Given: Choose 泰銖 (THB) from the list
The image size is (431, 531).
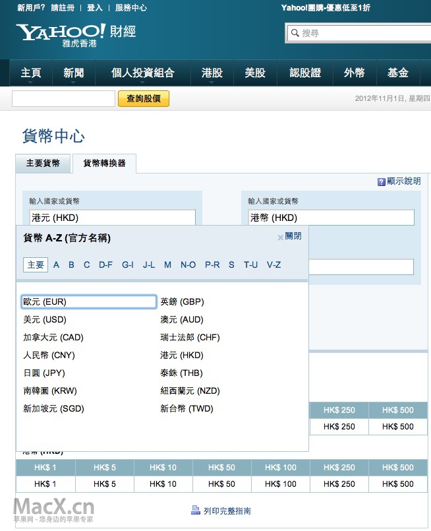Looking at the screenshot, I should click(182, 373).
